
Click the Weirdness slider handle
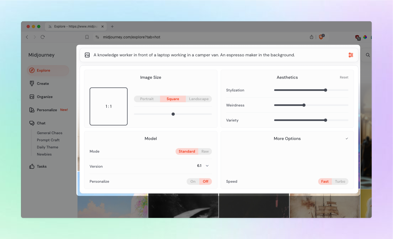click(304, 105)
